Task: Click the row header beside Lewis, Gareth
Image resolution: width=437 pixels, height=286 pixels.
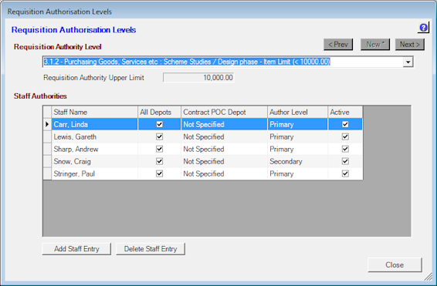Action: click(47, 136)
